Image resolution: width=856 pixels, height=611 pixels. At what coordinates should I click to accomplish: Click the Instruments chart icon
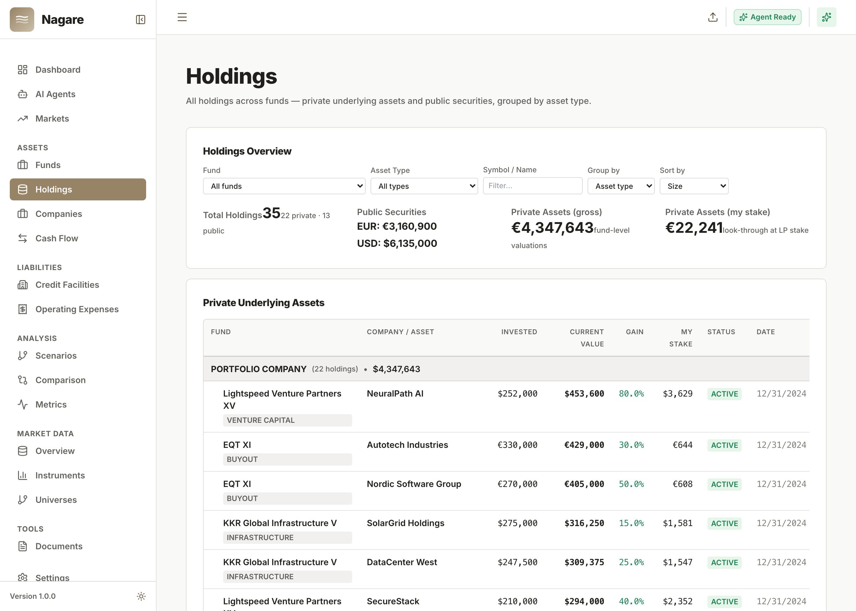pyautogui.click(x=23, y=475)
